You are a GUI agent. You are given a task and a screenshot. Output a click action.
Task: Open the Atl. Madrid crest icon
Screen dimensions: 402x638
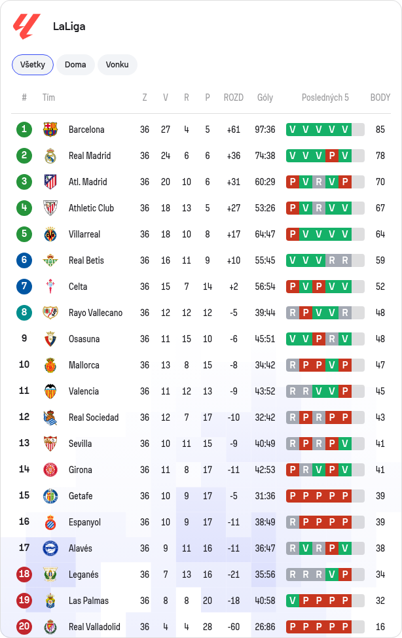[x=50, y=182]
